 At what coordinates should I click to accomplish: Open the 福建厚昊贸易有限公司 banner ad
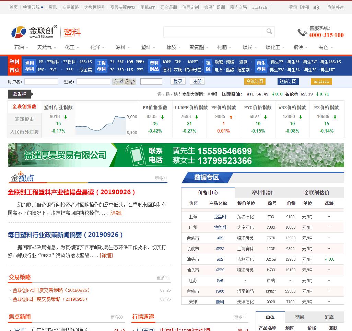coord(176,155)
